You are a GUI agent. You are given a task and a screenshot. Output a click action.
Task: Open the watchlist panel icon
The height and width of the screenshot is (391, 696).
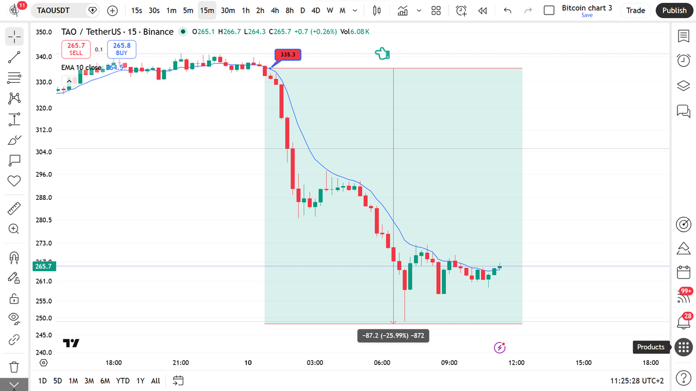tap(683, 36)
